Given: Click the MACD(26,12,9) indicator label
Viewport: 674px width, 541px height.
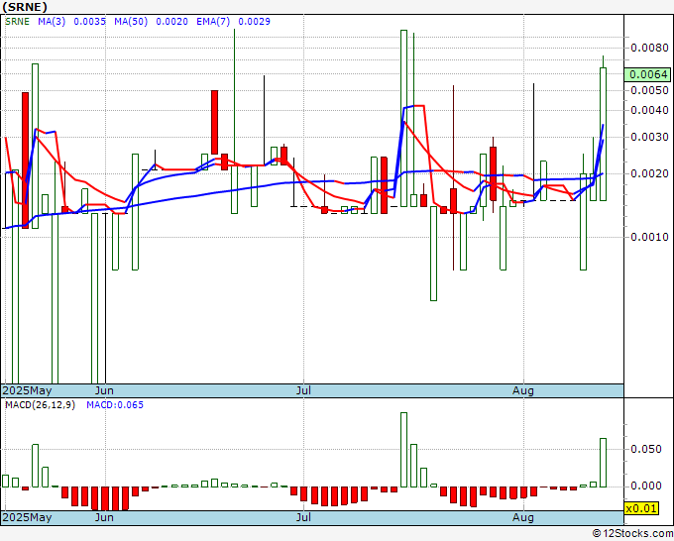Looking at the screenshot, I should (40, 405).
